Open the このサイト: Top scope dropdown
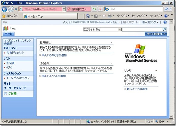 pos(102,30)
